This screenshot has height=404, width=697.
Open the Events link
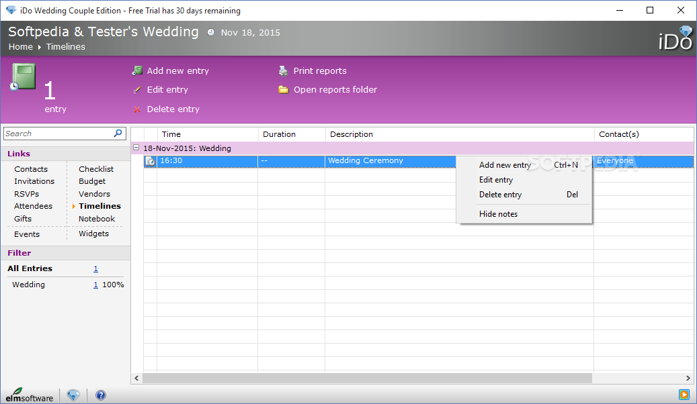[27, 234]
